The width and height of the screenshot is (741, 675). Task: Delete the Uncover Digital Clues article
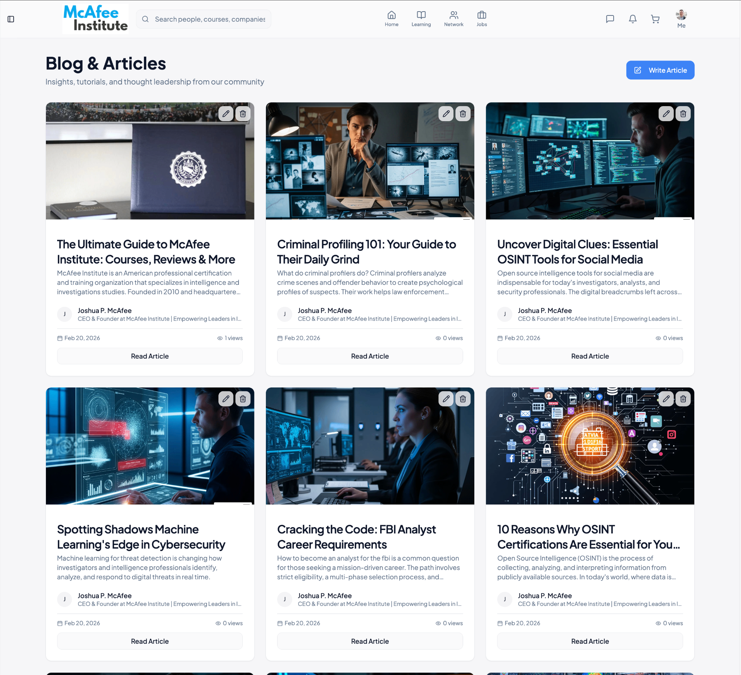683,114
